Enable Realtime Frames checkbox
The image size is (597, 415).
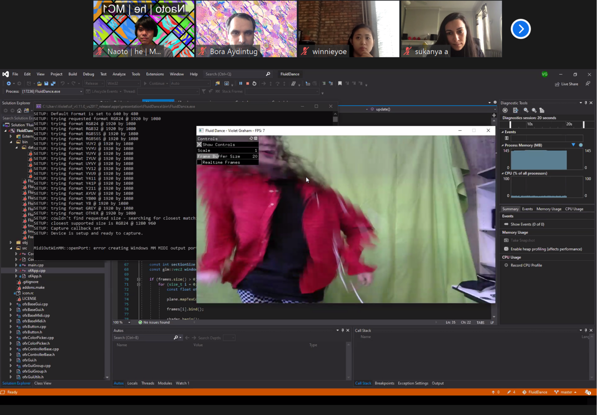coord(199,162)
